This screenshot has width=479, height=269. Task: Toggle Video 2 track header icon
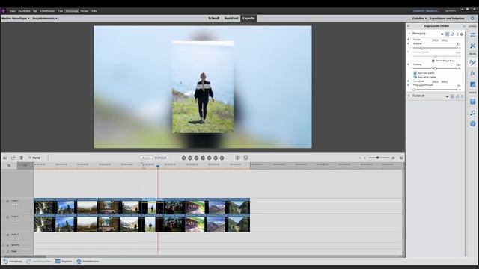7,201
